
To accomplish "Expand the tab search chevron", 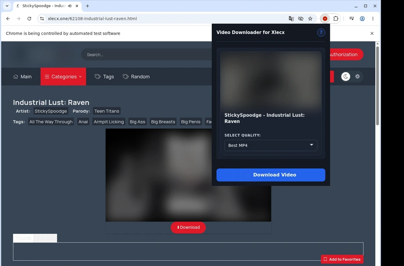I will click(7, 6).
